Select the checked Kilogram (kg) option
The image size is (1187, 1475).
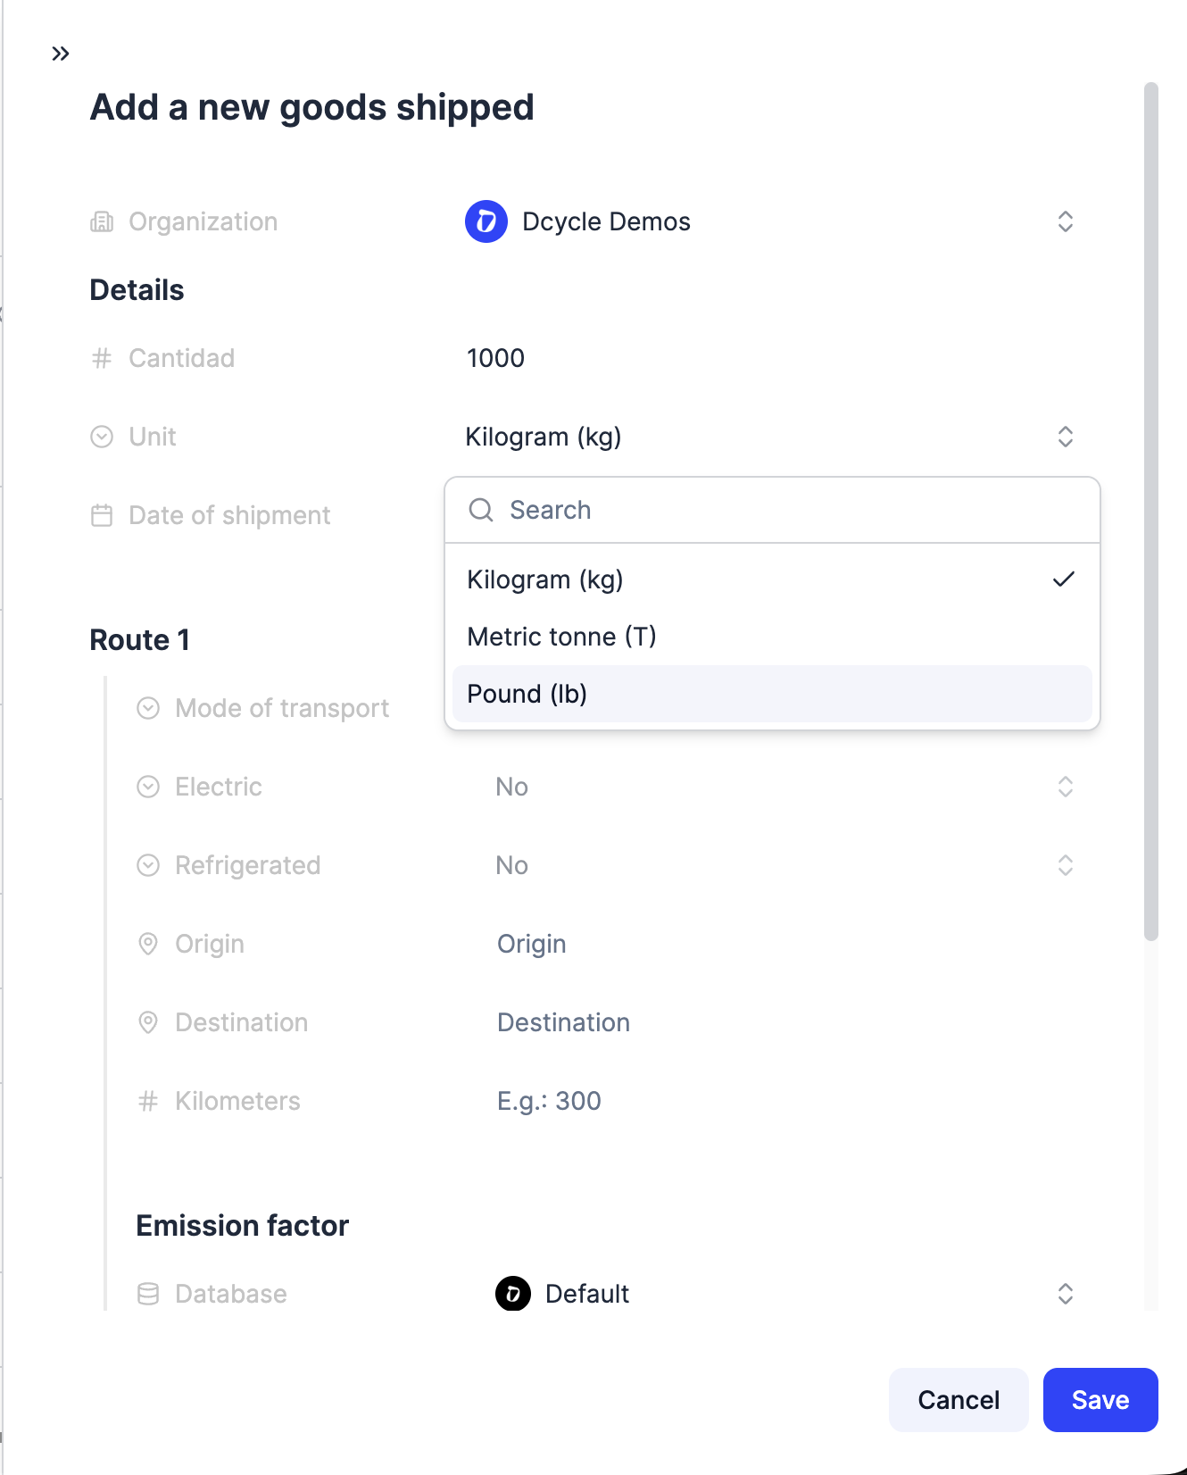[x=772, y=579]
